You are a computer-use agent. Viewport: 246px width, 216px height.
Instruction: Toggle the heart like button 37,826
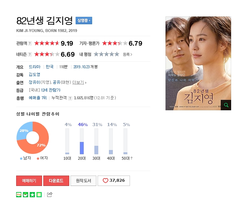tap(114, 181)
